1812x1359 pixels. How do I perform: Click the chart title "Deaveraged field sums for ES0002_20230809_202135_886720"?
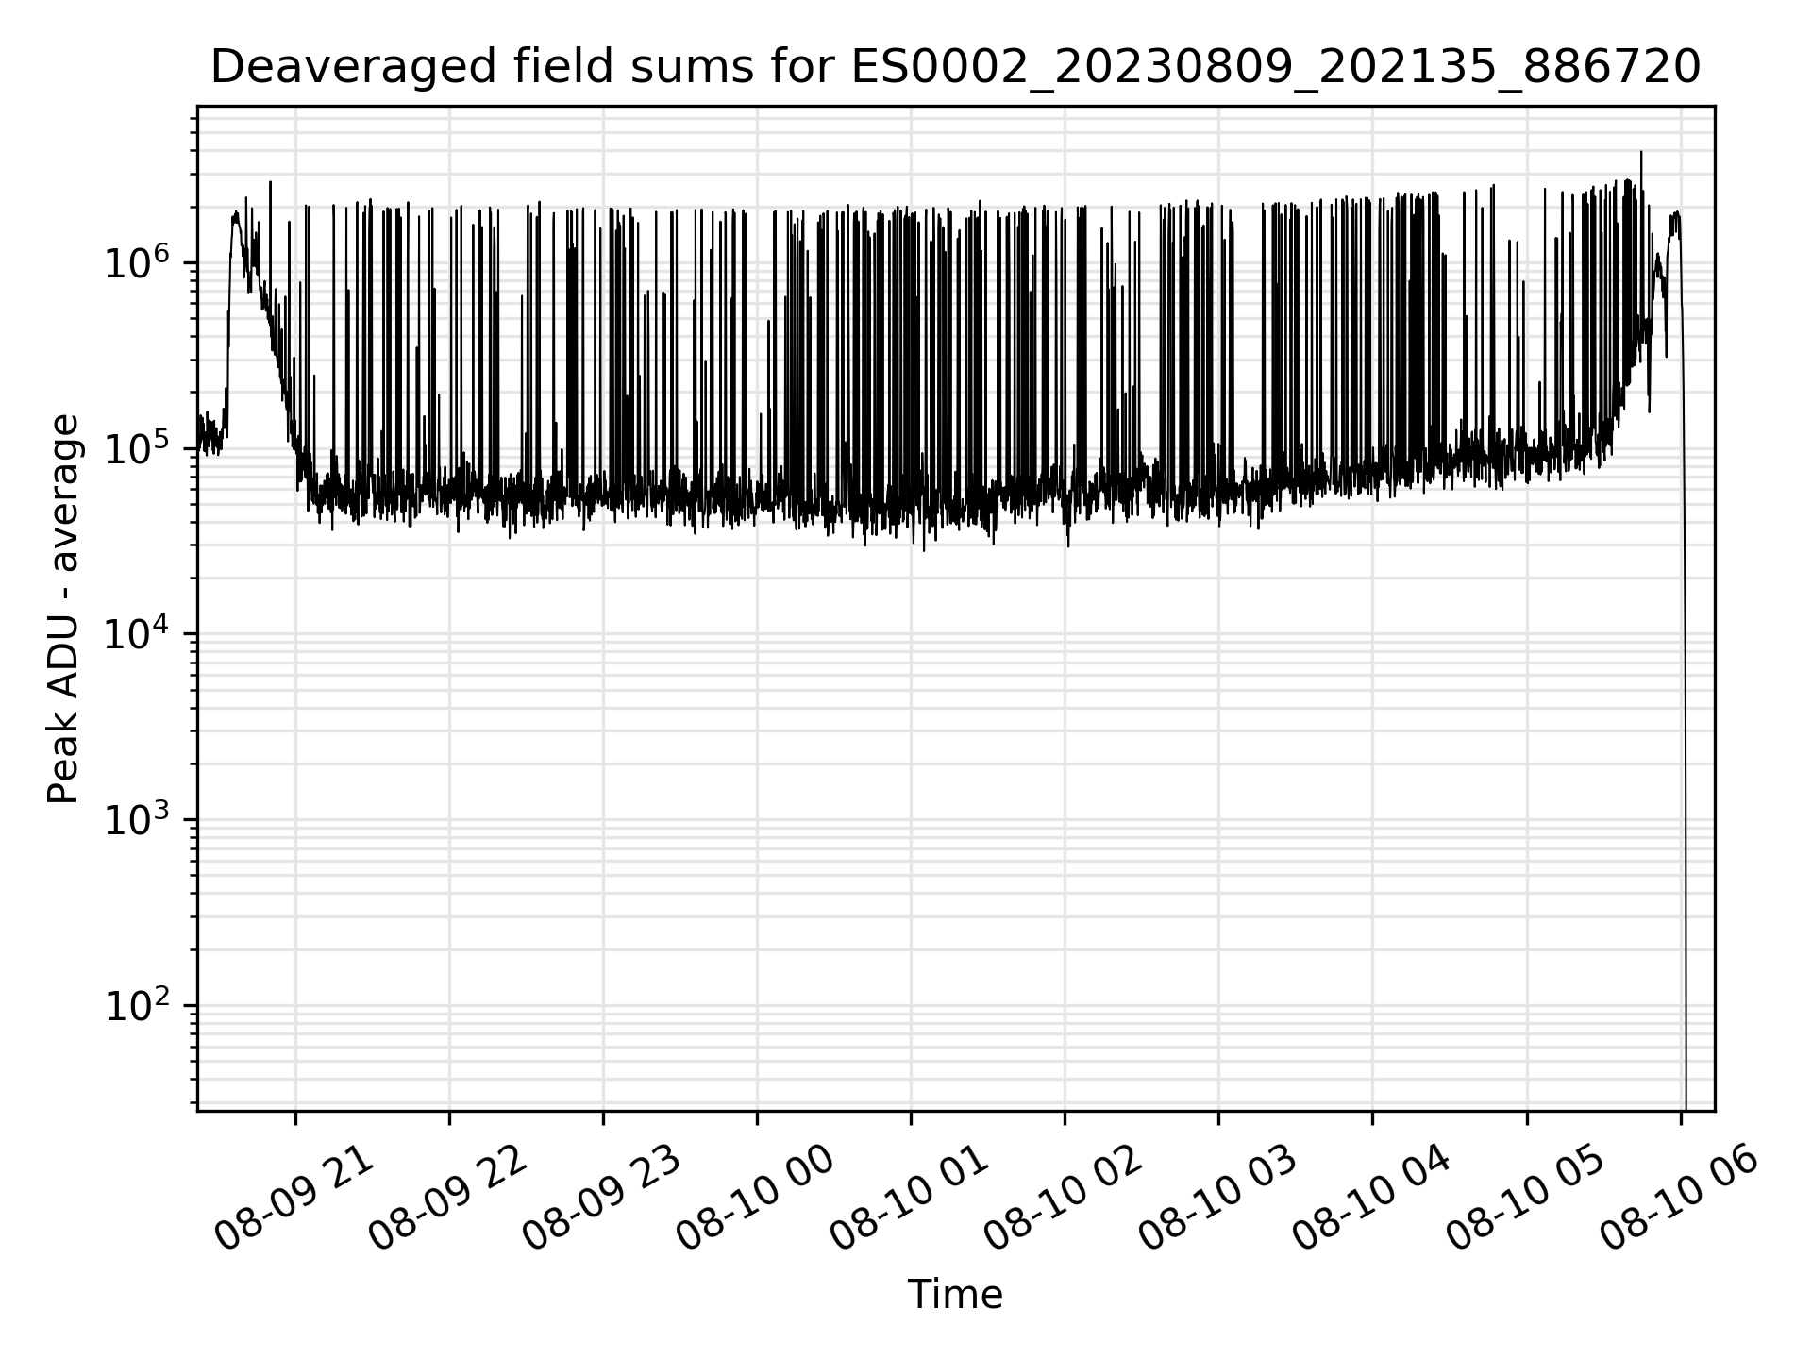(955, 68)
